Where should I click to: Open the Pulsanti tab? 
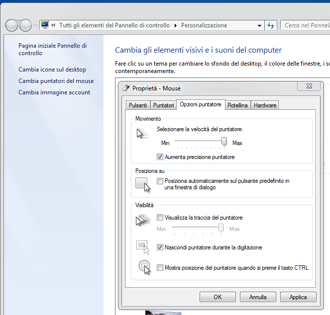(137, 105)
